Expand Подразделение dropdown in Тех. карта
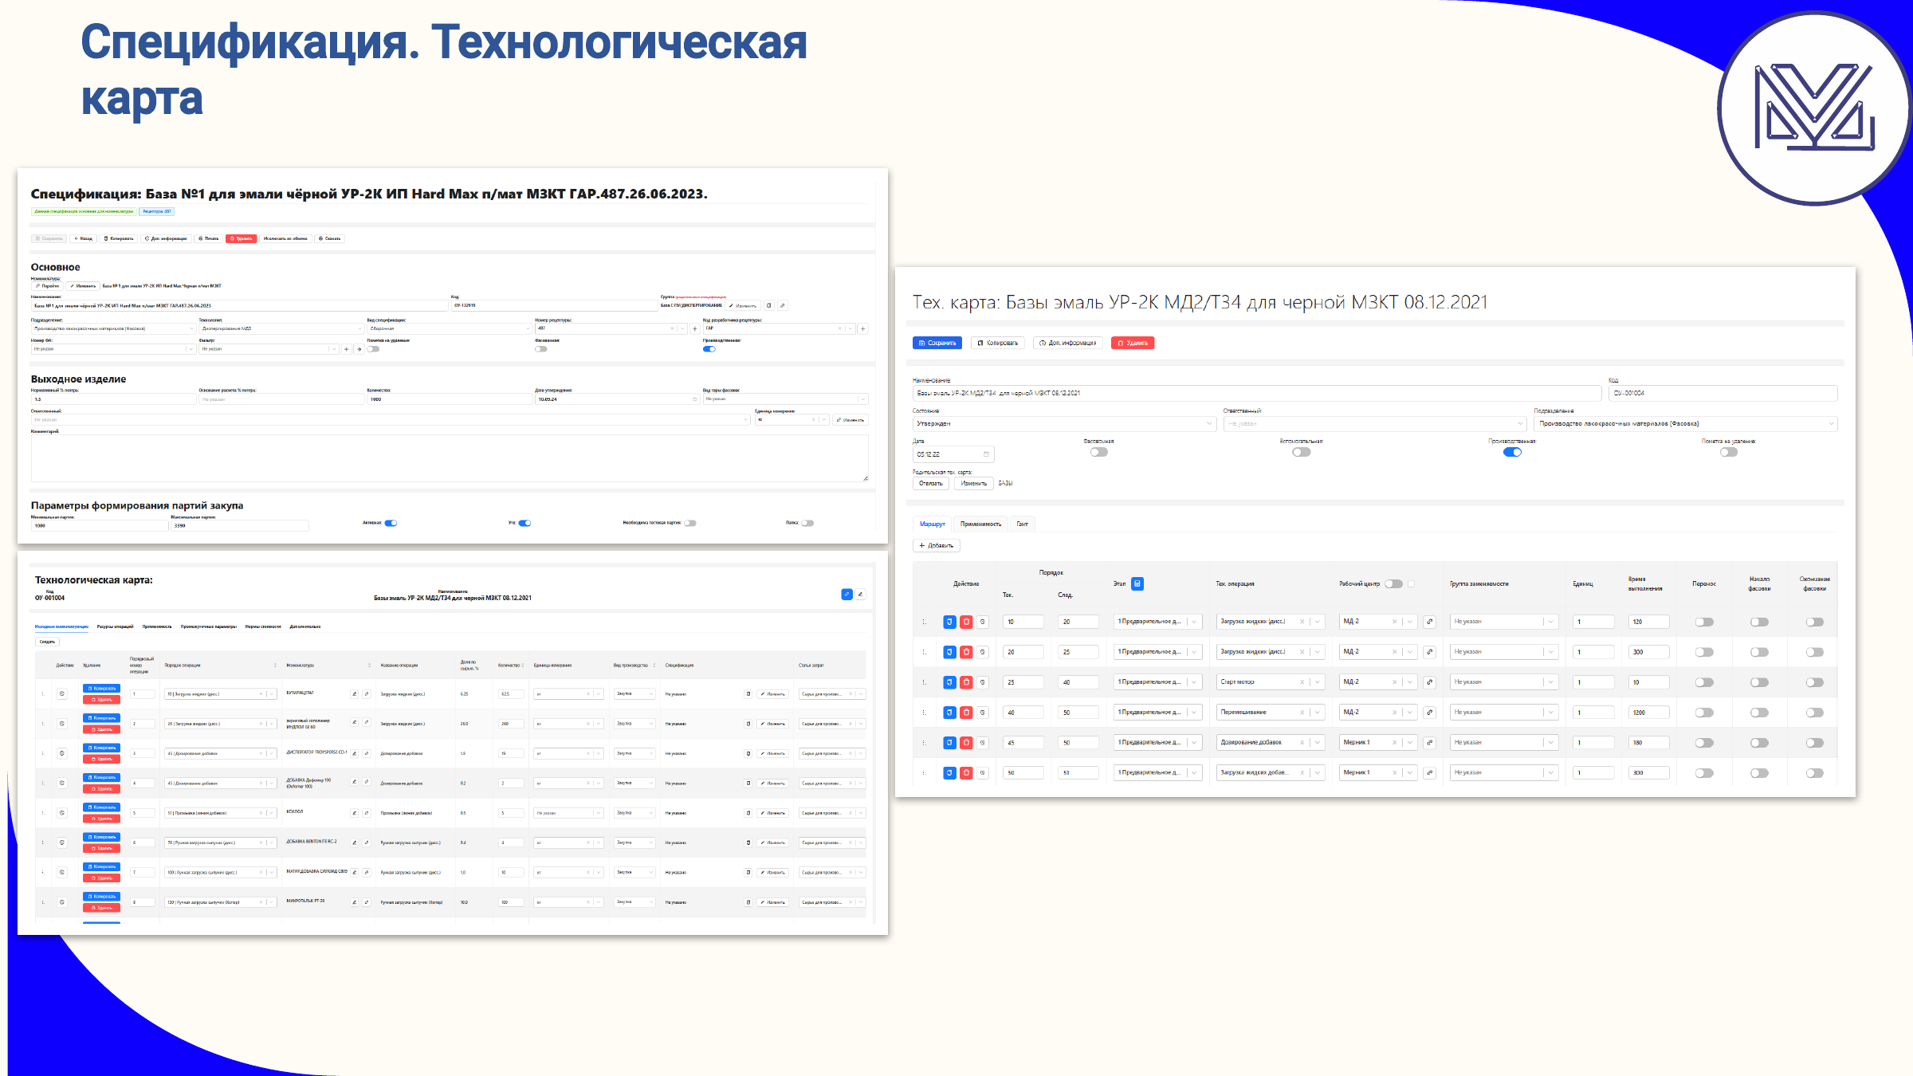 click(1685, 424)
